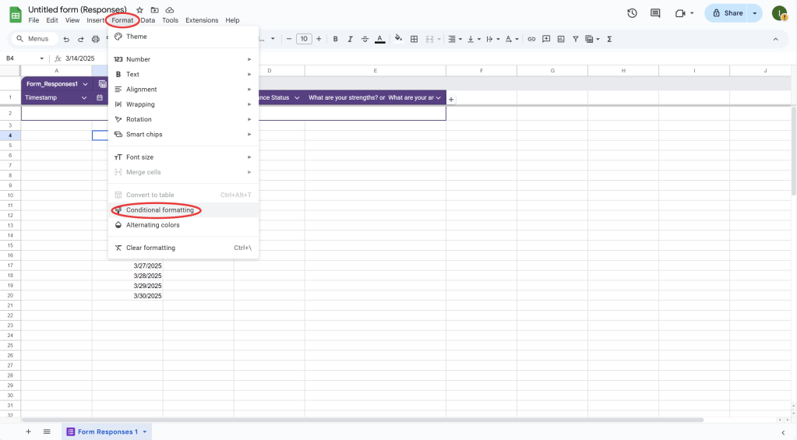This screenshot has height=440, width=797.
Task: Click the borders icon in toolbar
Action: 414,39
